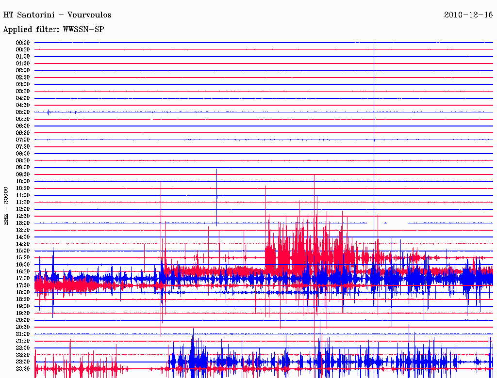Select the 06:00 time label

click(23, 126)
